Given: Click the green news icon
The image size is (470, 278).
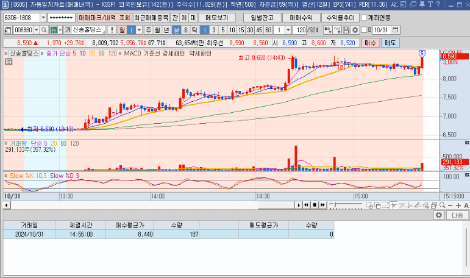Looking at the screenshot, I should tap(54, 30).
